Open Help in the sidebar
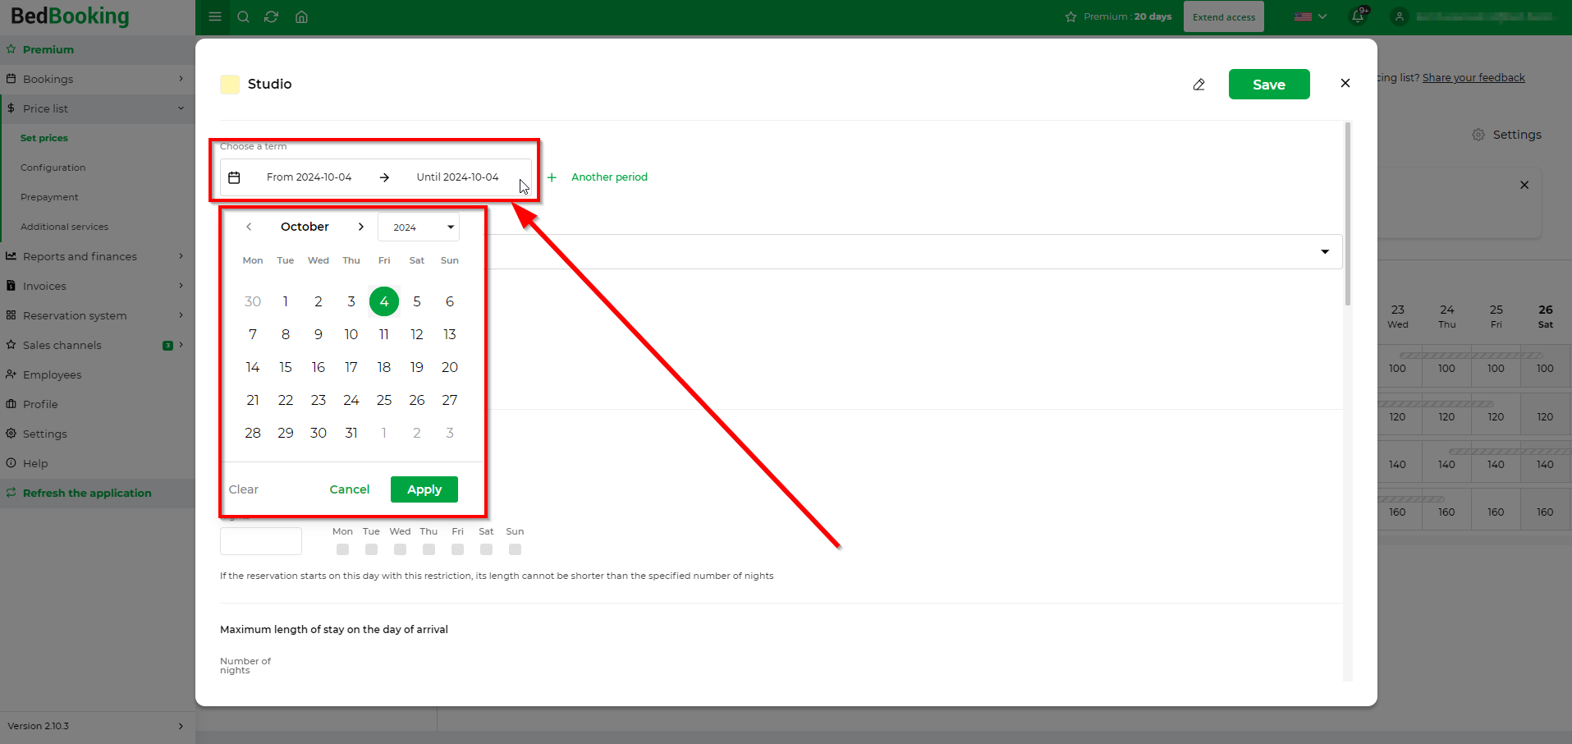1572x744 pixels. [x=97, y=463]
